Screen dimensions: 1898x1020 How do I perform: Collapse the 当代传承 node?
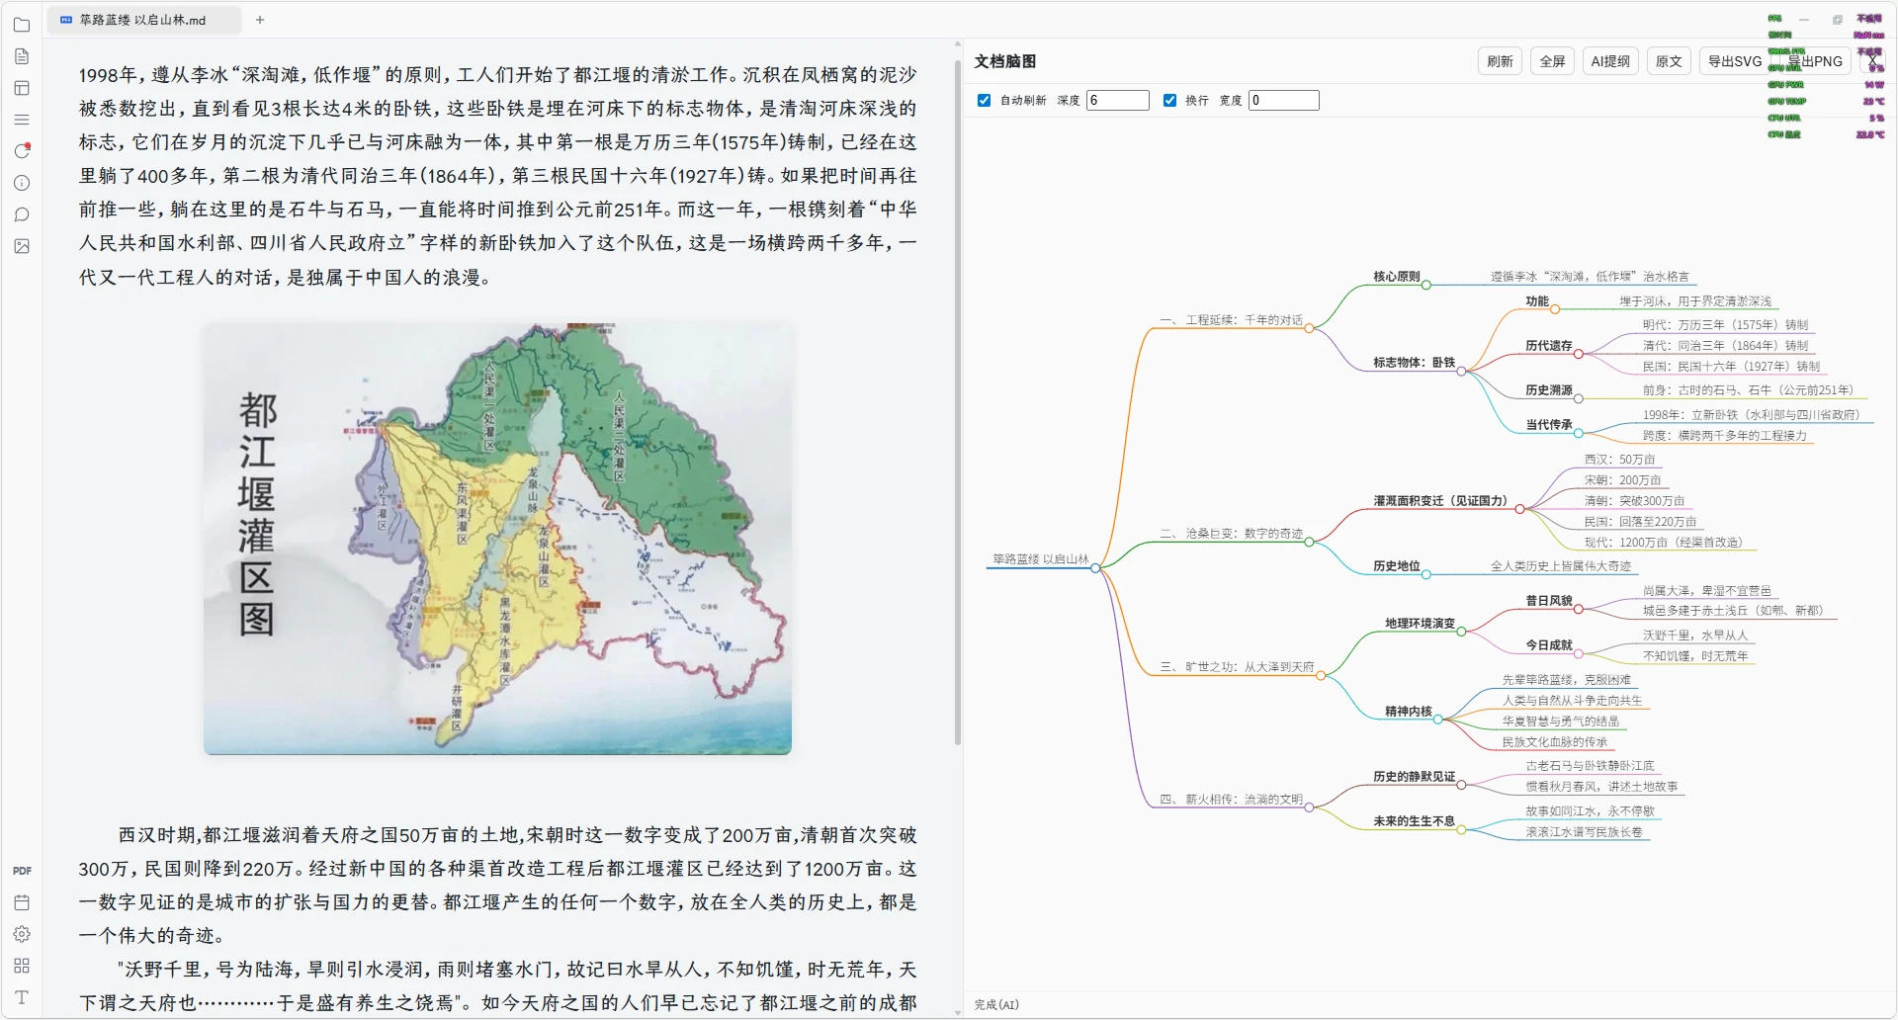click(1579, 433)
